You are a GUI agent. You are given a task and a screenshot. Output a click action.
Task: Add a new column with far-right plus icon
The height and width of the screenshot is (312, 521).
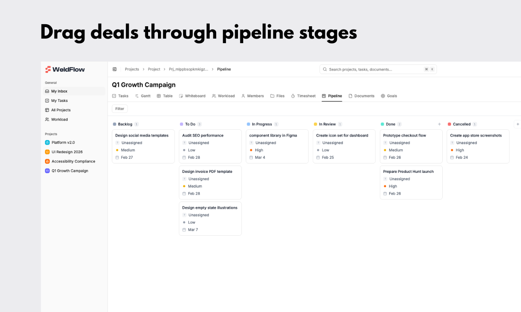(x=518, y=124)
